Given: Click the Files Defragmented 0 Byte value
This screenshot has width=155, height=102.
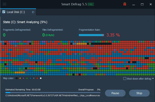Looking at the screenshot, I should (x=48, y=35).
